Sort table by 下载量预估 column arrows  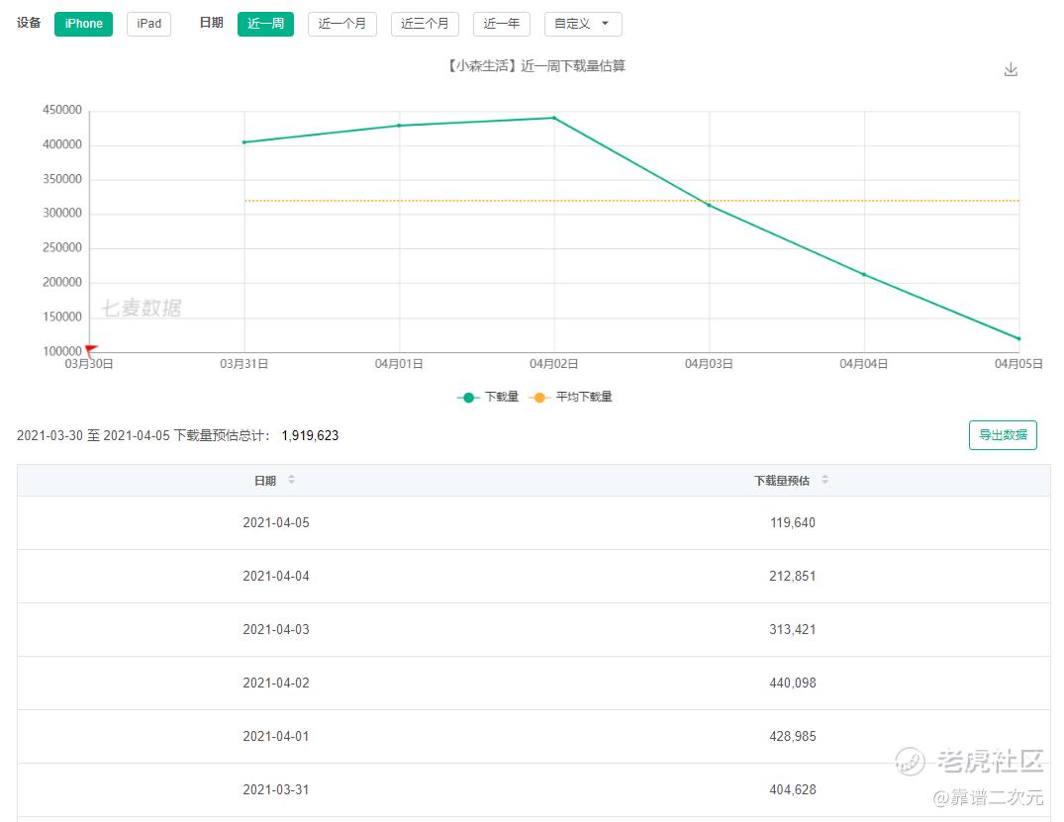point(824,480)
